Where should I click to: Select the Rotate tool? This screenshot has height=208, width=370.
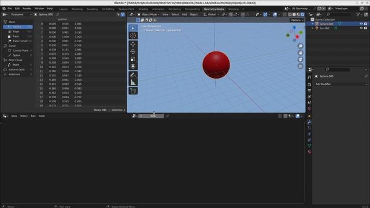click(x=133, y=51)
